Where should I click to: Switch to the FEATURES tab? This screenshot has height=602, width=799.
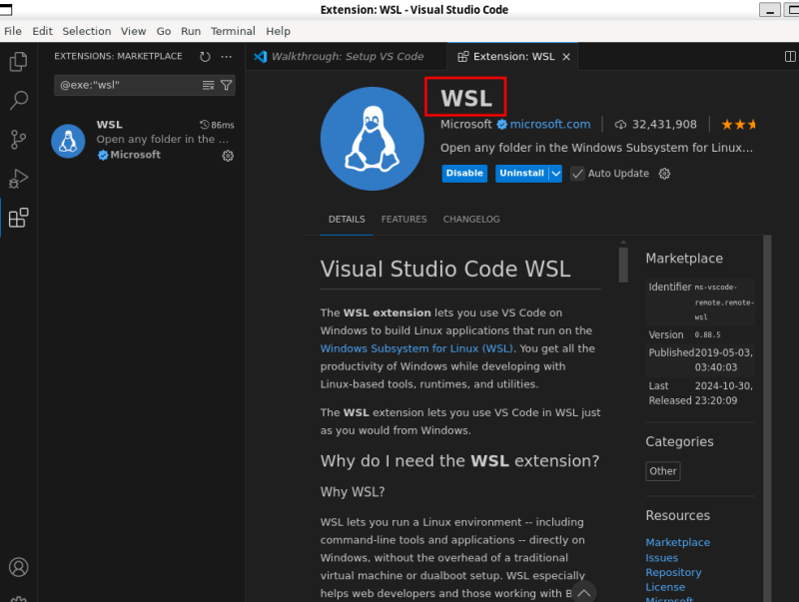pos(403,219)
